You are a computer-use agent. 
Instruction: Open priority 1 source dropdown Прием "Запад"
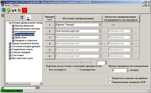coord(100,25)
